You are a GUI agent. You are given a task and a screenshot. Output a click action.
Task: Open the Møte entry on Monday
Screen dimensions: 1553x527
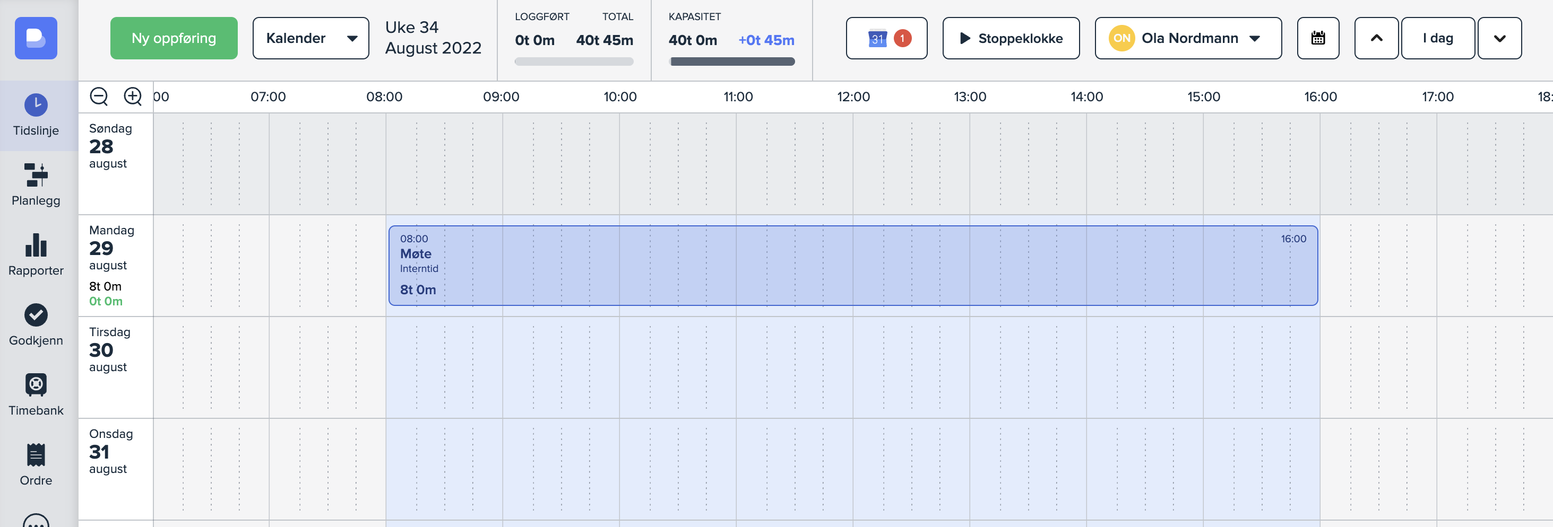pyautogui.click(x=852, y=266)
